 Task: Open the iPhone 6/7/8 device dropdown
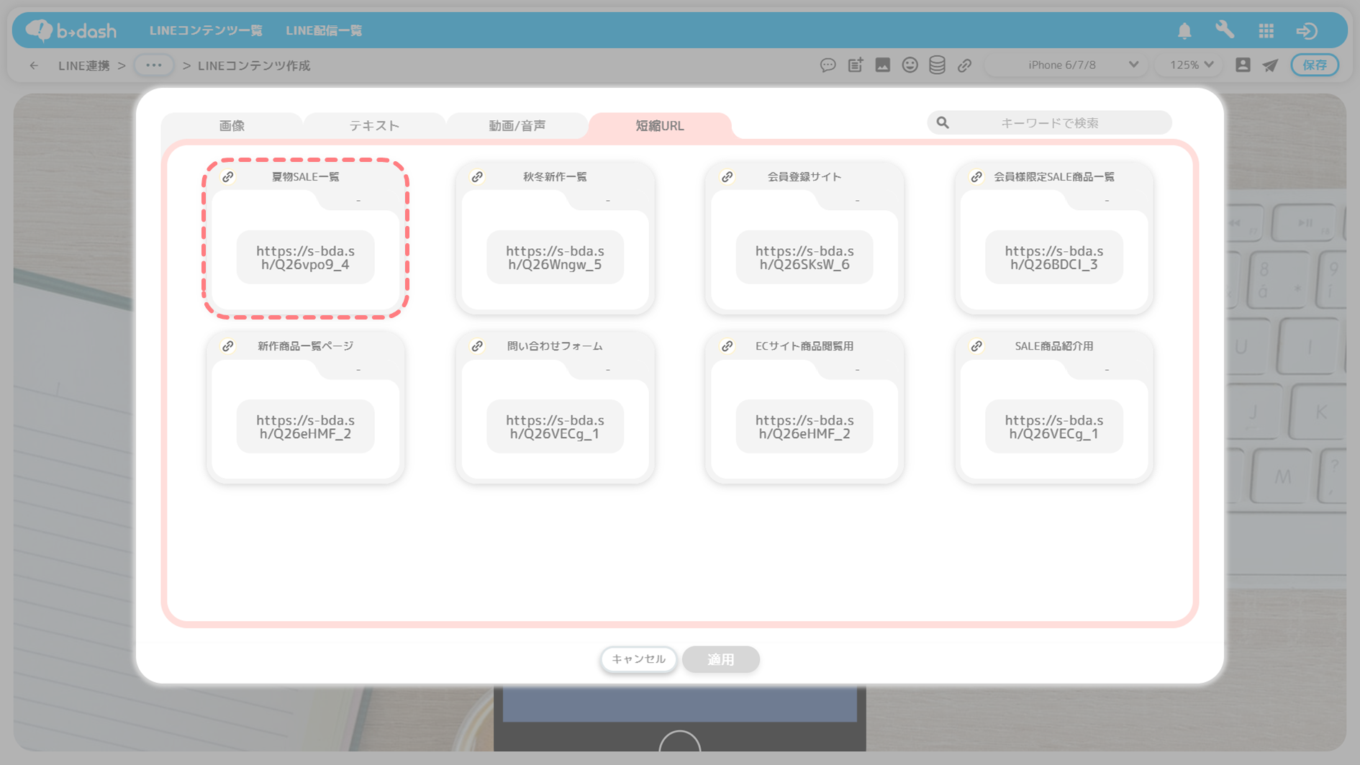[x=1066, y=65]
